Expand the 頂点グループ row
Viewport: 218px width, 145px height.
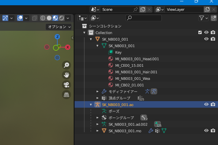[98, 98]
